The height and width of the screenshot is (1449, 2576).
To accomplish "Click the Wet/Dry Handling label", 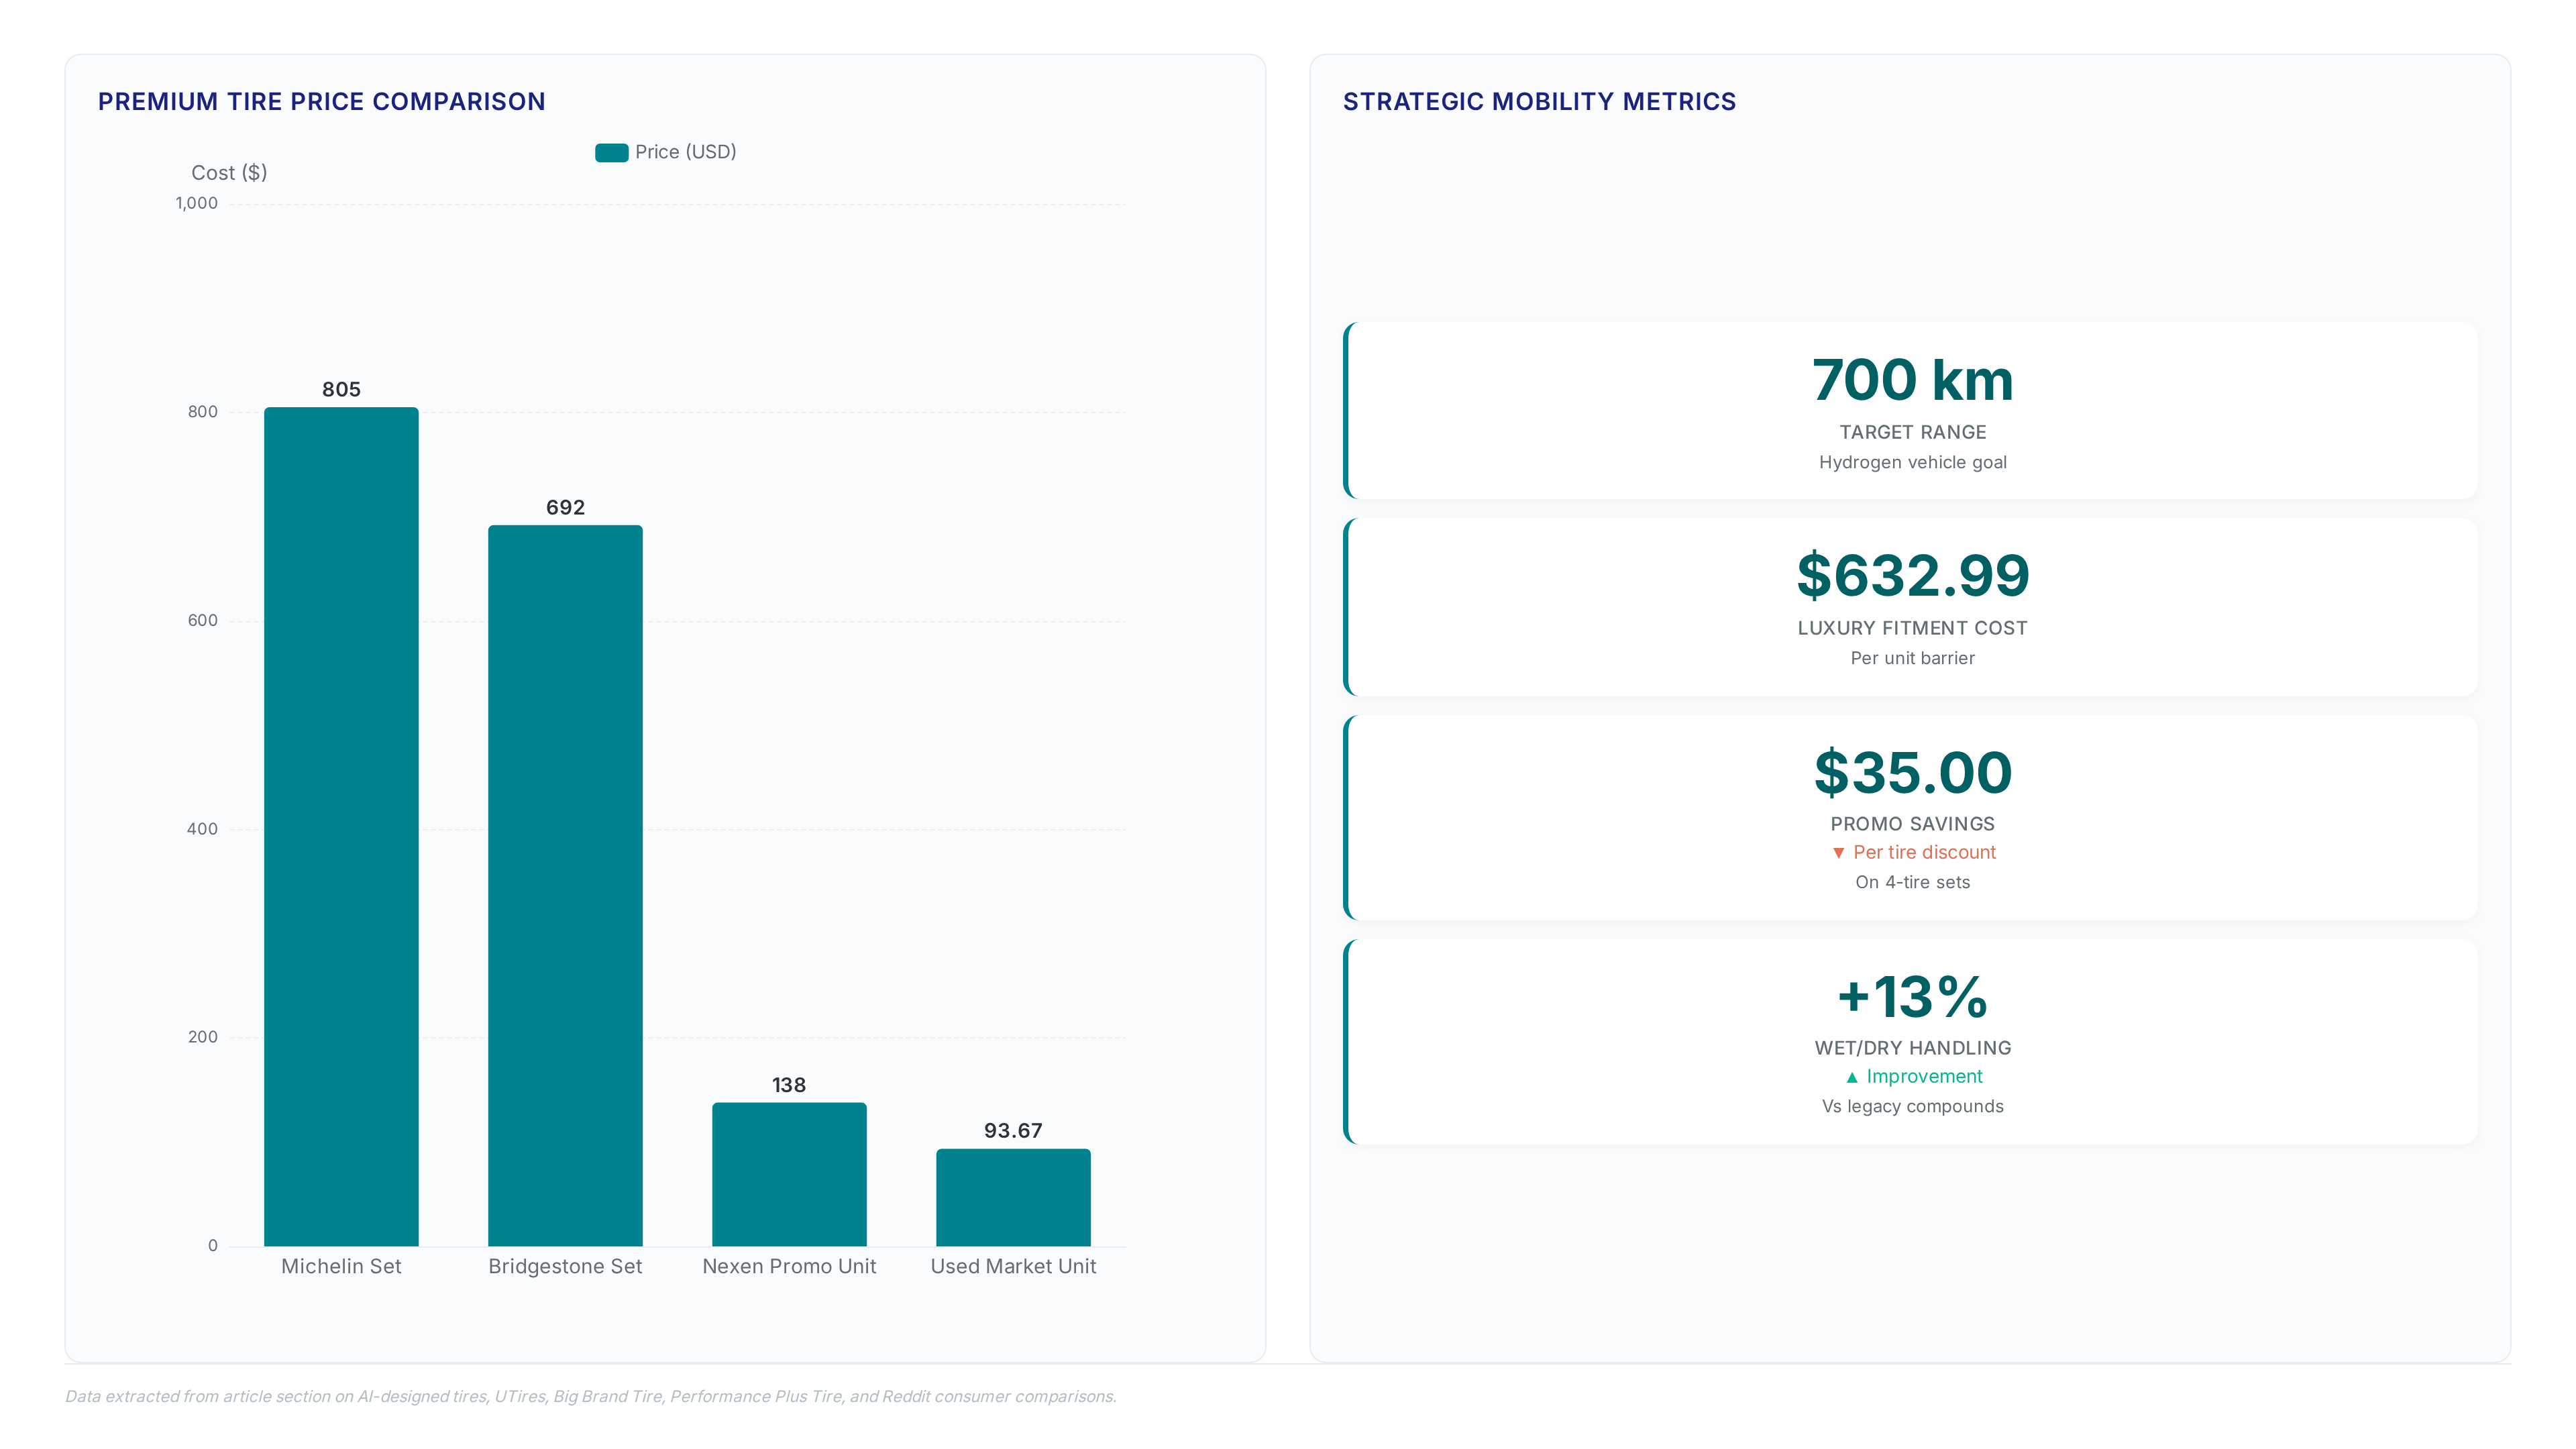I will [x=1912, y=1048].
